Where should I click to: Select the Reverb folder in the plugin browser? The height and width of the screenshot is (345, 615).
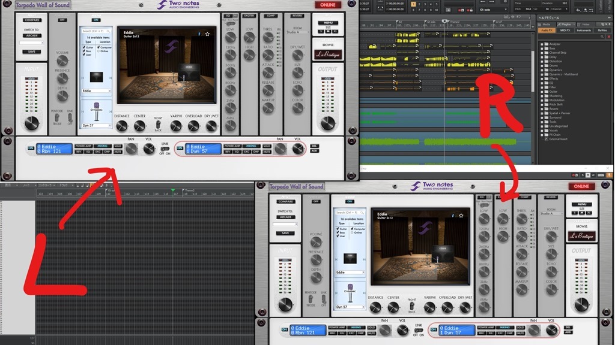point(553,108)
